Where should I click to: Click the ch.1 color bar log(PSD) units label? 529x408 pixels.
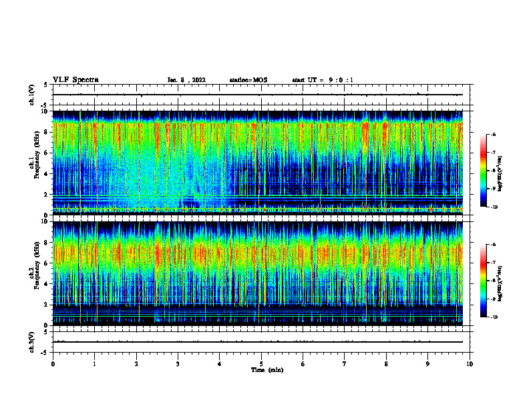[x=501, y=174]
